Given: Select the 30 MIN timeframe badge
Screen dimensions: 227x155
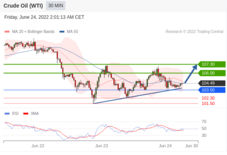Looking at the screenshot, I should (56, 6).
